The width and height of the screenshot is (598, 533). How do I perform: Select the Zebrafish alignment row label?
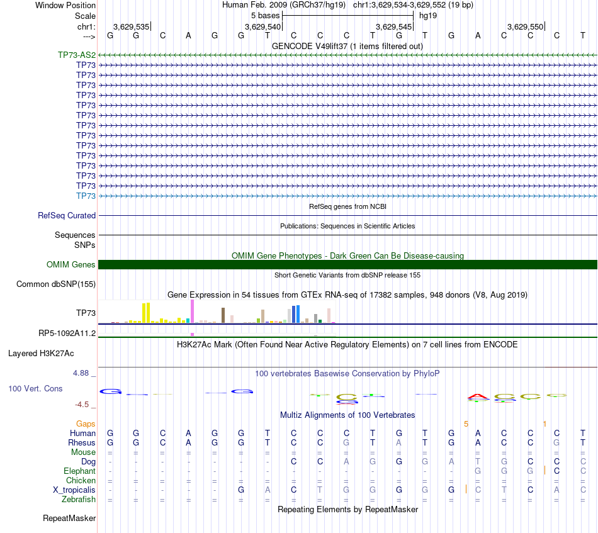[x=79, y=500]
